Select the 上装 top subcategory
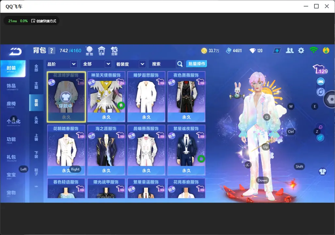This screenshot has width=335, height=235. coord(36,137)
